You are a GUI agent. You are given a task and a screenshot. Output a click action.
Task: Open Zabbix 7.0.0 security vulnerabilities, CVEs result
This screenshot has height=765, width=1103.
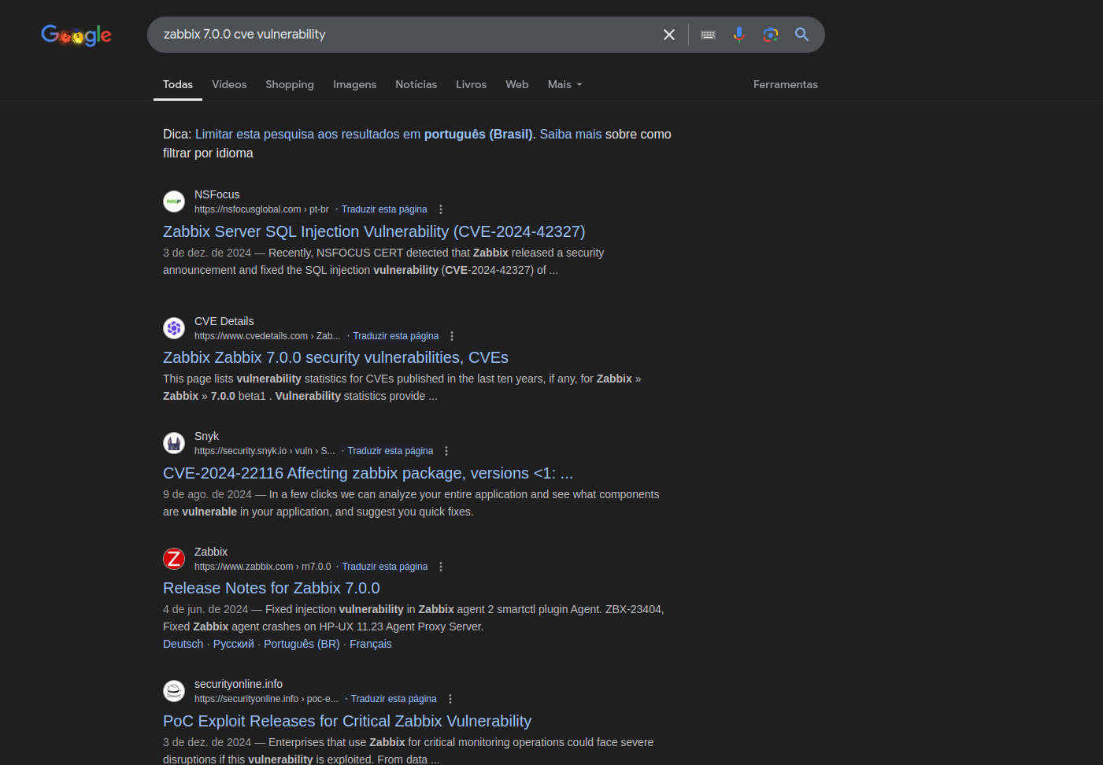(x=335, y=357)
